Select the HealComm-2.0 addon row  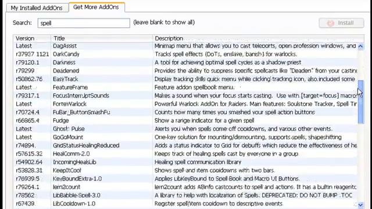point(185,154)
